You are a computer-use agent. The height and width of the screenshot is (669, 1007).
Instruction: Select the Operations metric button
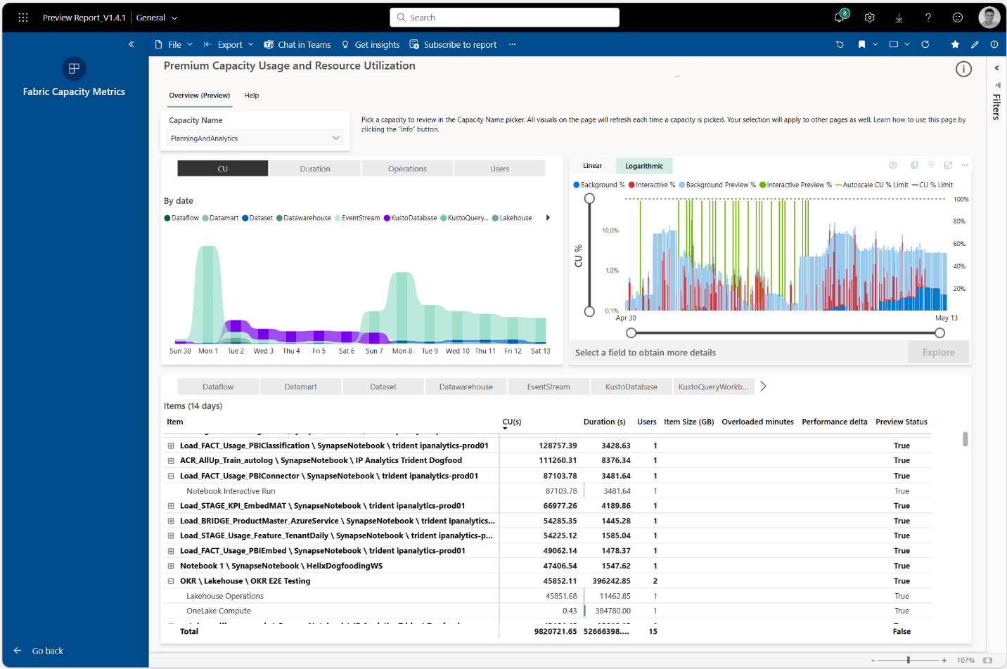[407, 169]
